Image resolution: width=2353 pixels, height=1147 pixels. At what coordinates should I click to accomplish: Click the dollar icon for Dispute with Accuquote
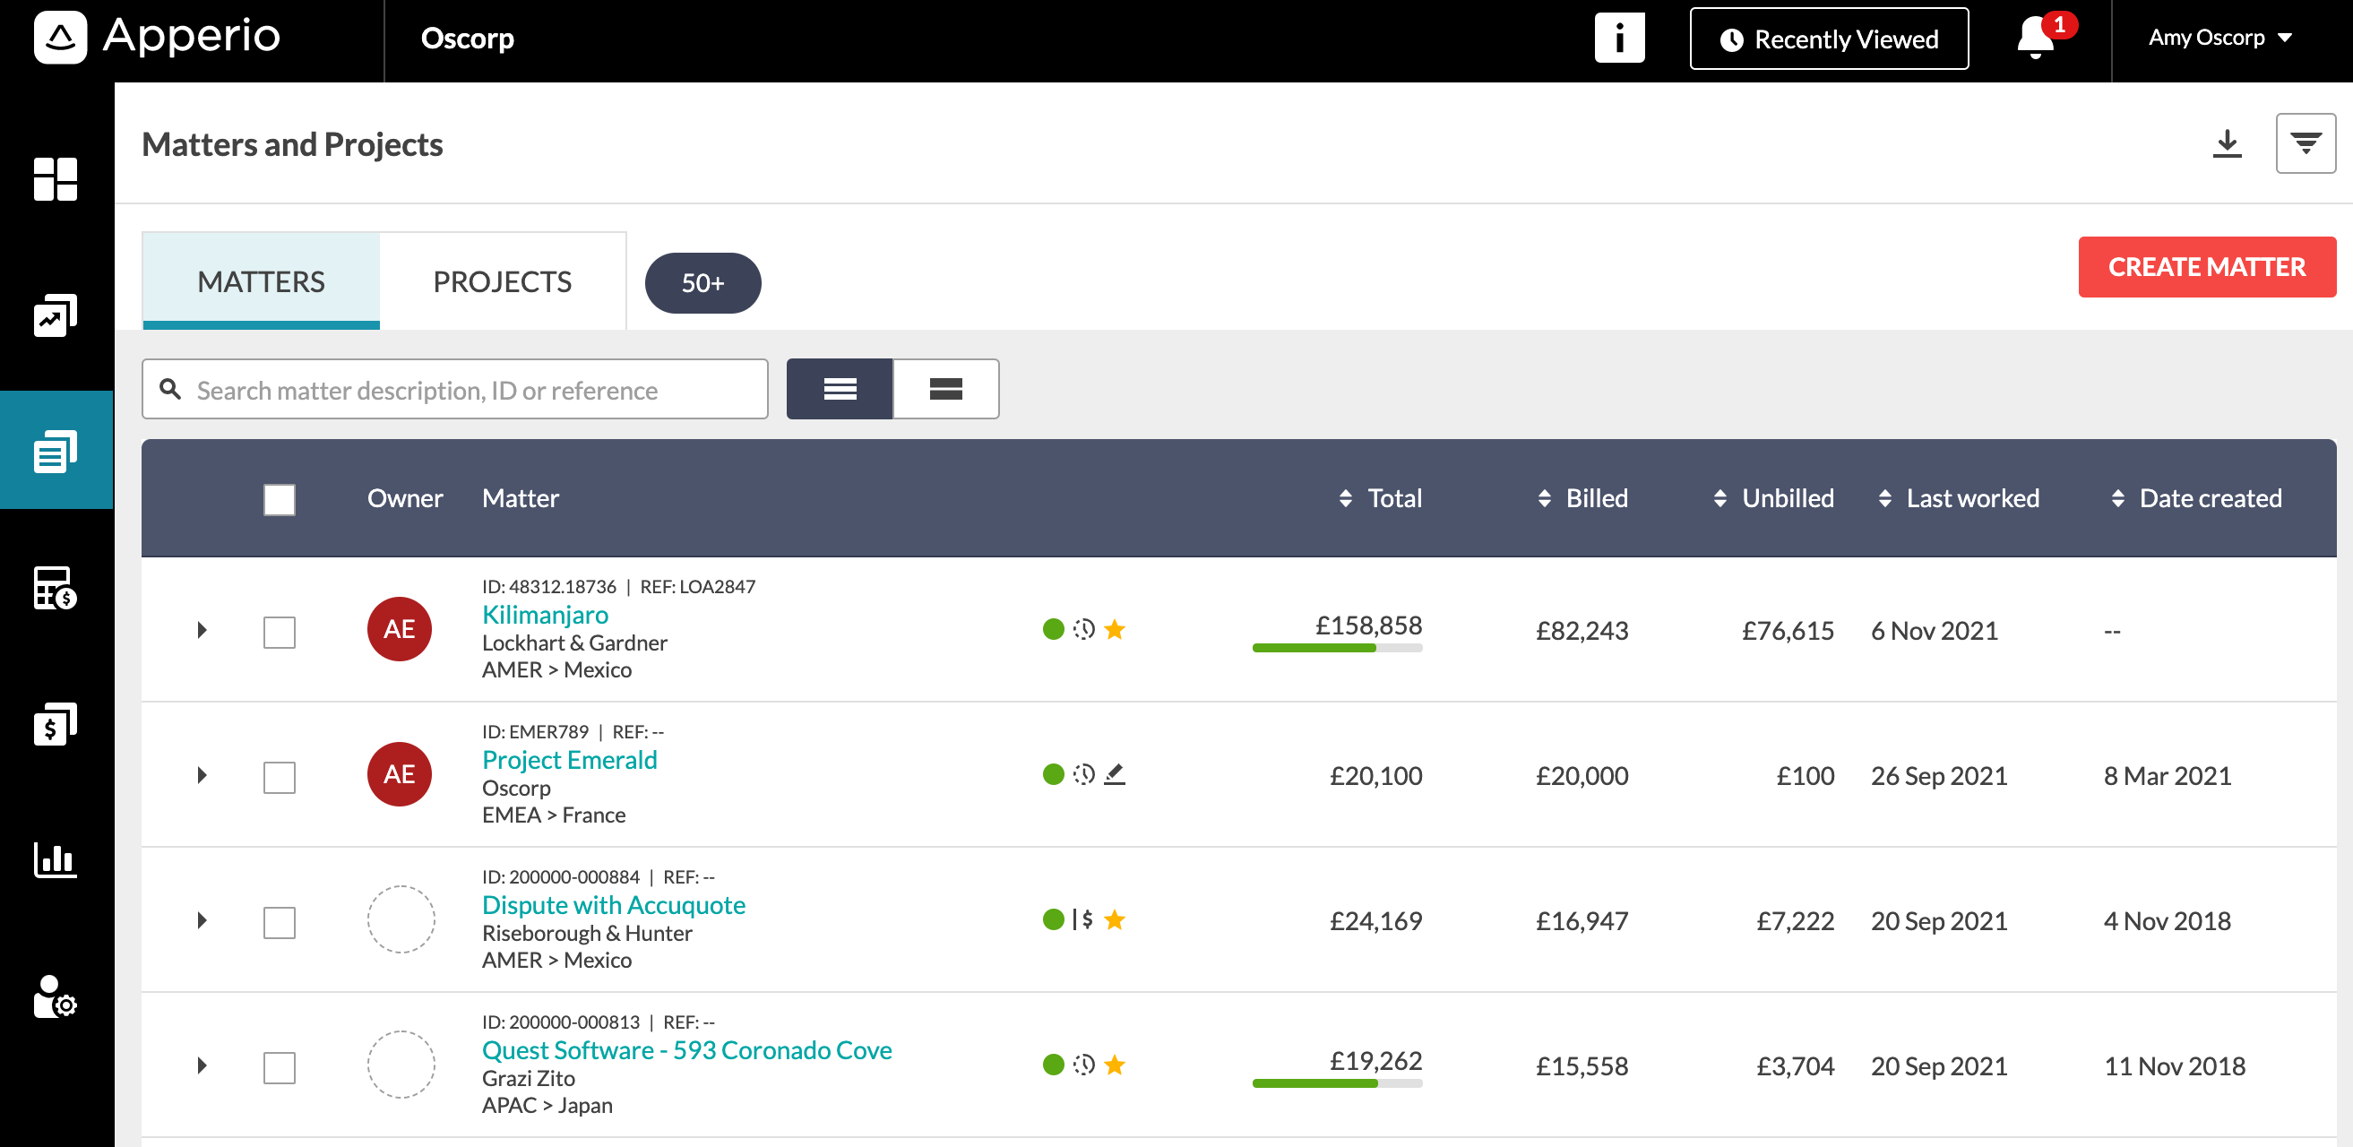point(1083,919)
